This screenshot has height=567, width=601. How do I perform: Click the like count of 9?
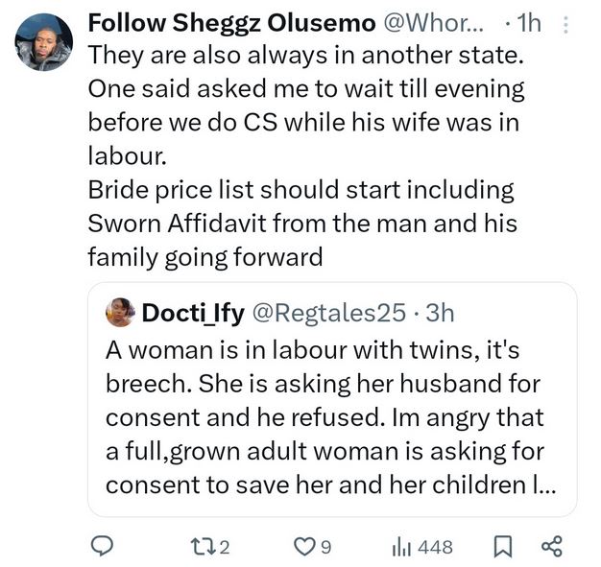(x=325, y=547)
